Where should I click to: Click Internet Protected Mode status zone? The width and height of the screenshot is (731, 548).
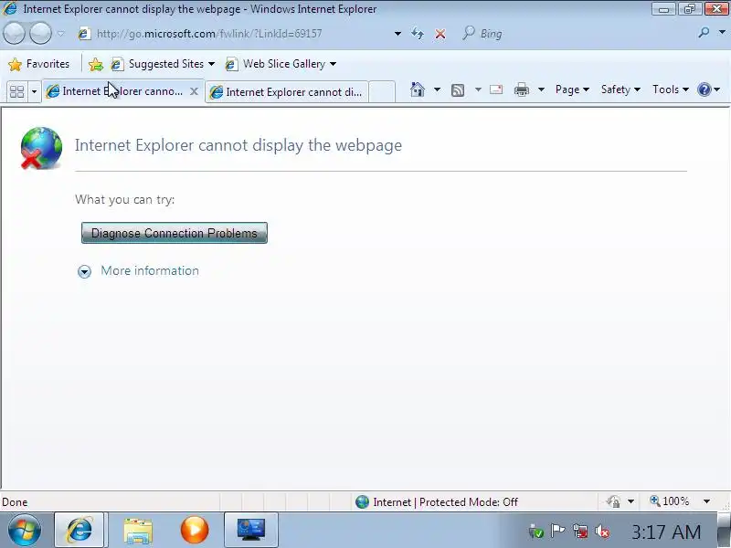point(437,501)
